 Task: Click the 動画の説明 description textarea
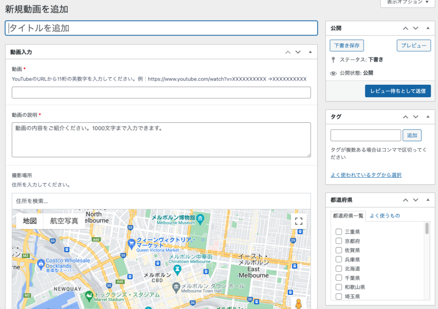pos(161,140)
